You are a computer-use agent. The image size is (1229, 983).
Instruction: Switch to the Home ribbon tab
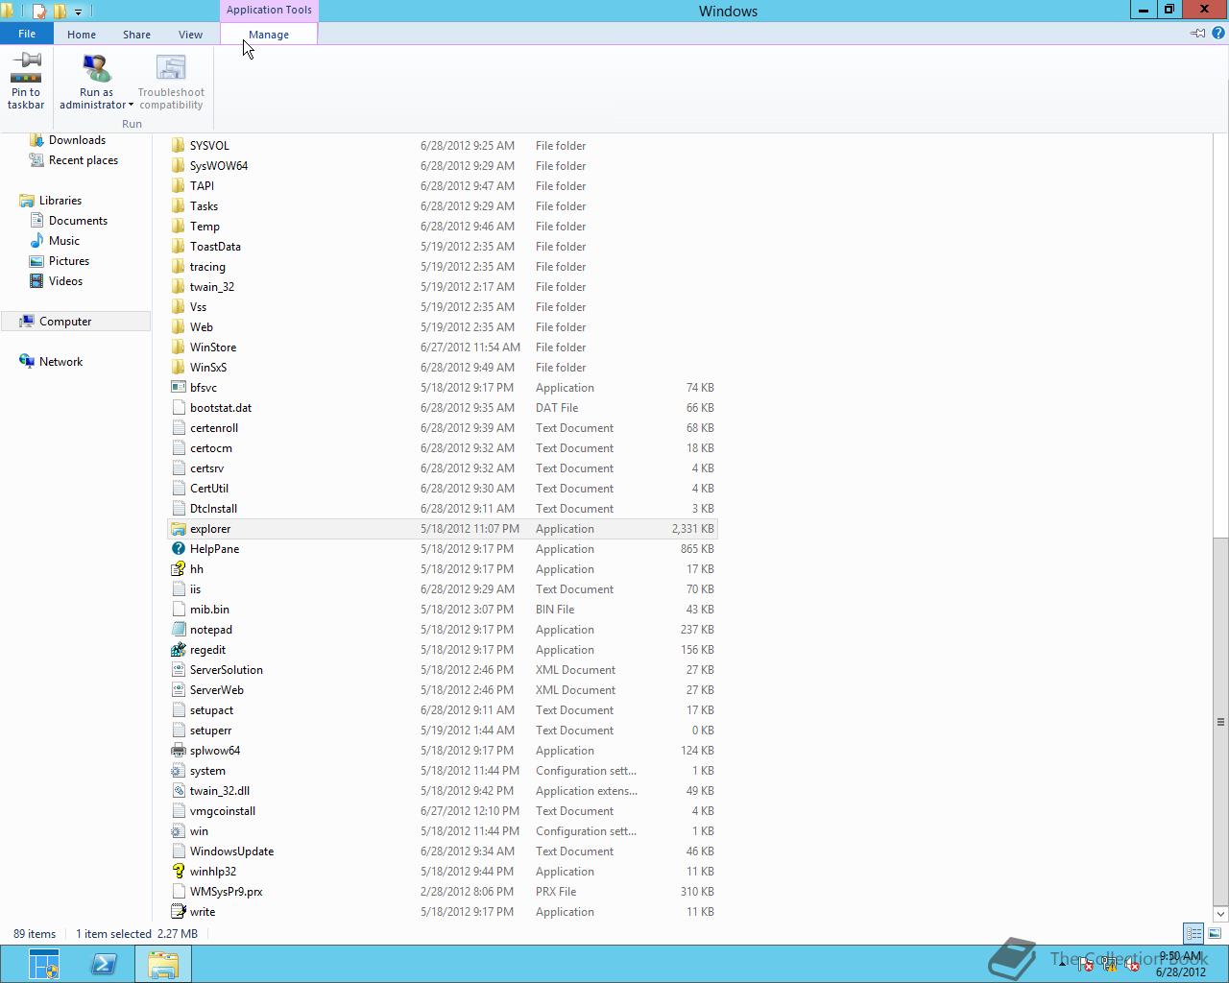click(82, 34)
